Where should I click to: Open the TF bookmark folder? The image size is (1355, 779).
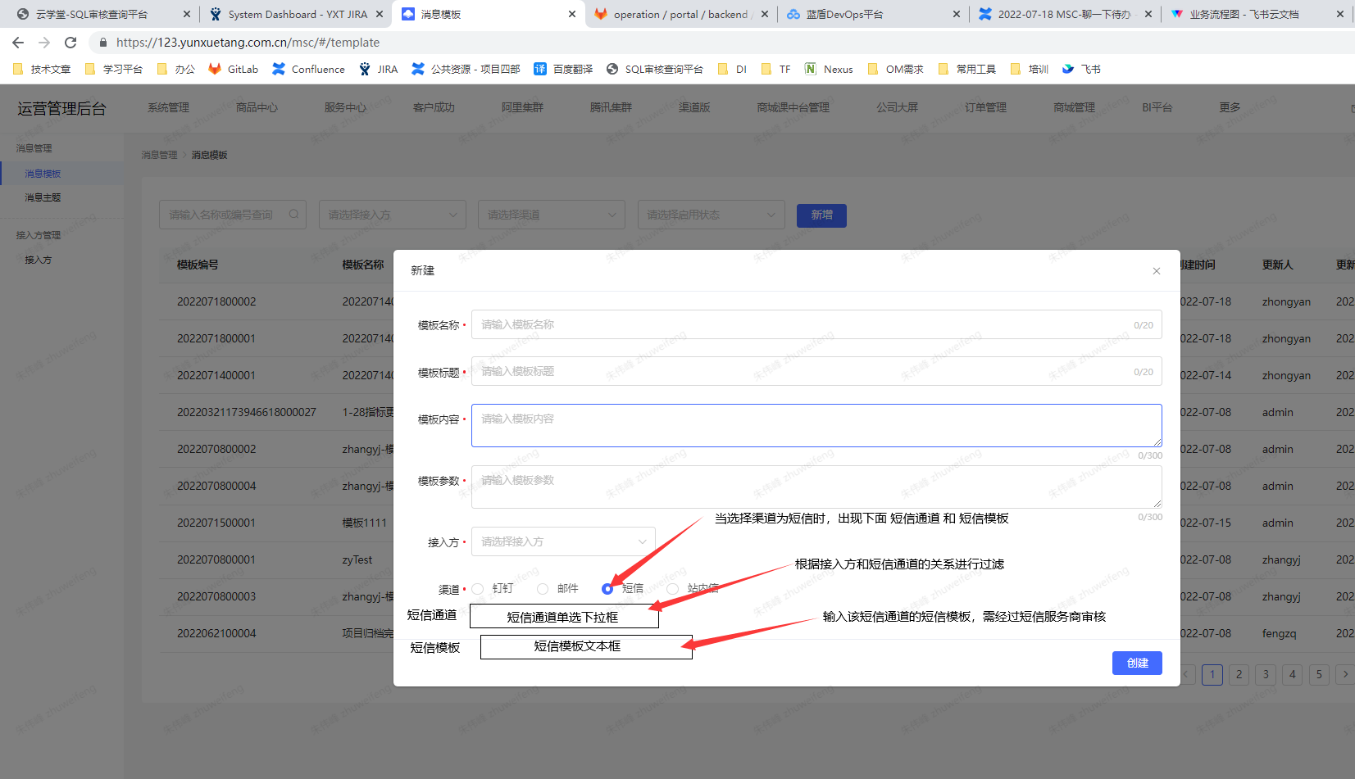coord(776,69)
